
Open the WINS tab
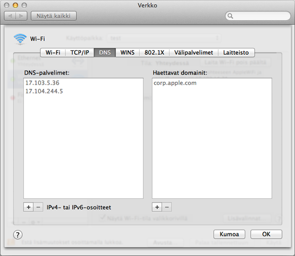127,52
